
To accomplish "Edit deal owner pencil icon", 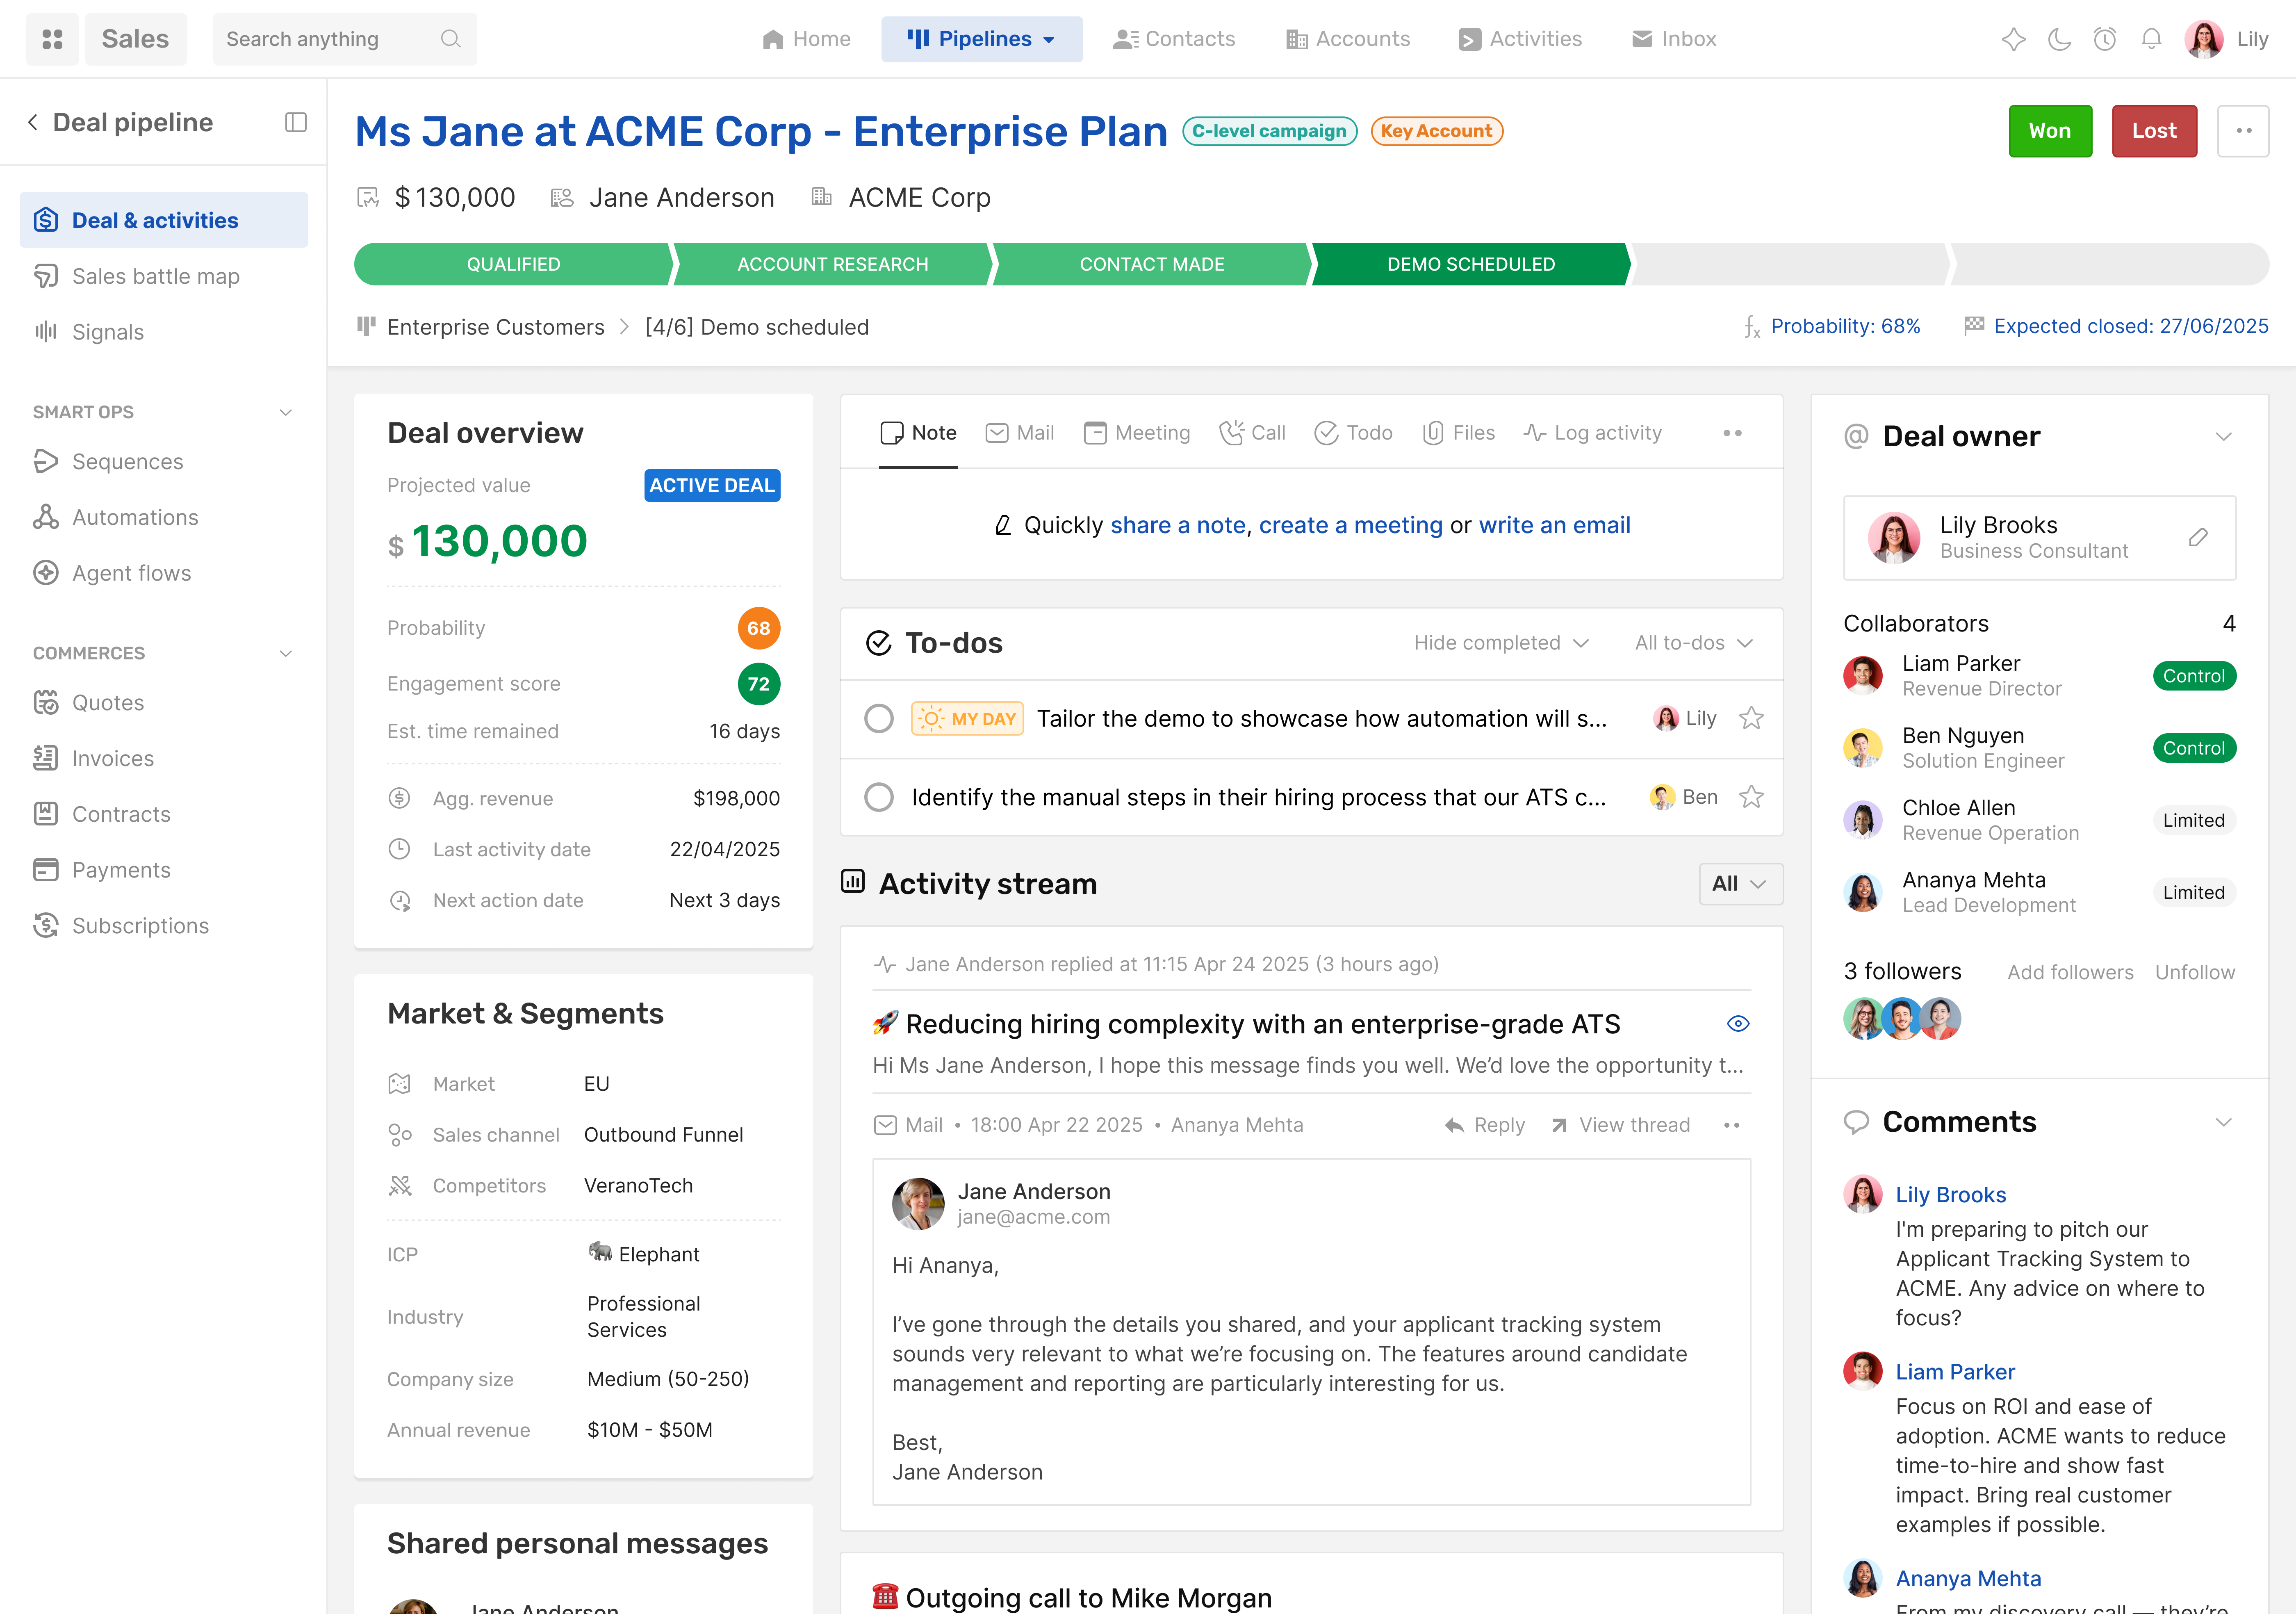I will point(2198,537).
